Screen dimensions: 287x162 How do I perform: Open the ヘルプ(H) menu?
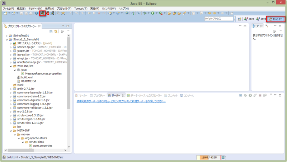(x=123, y=9)
